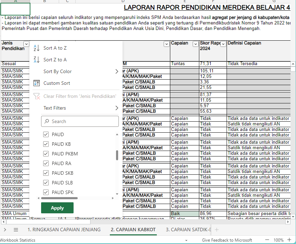The image size is (296, 244).
Task: Open Sort By Color submenu
Action: [x=76, y=71]
